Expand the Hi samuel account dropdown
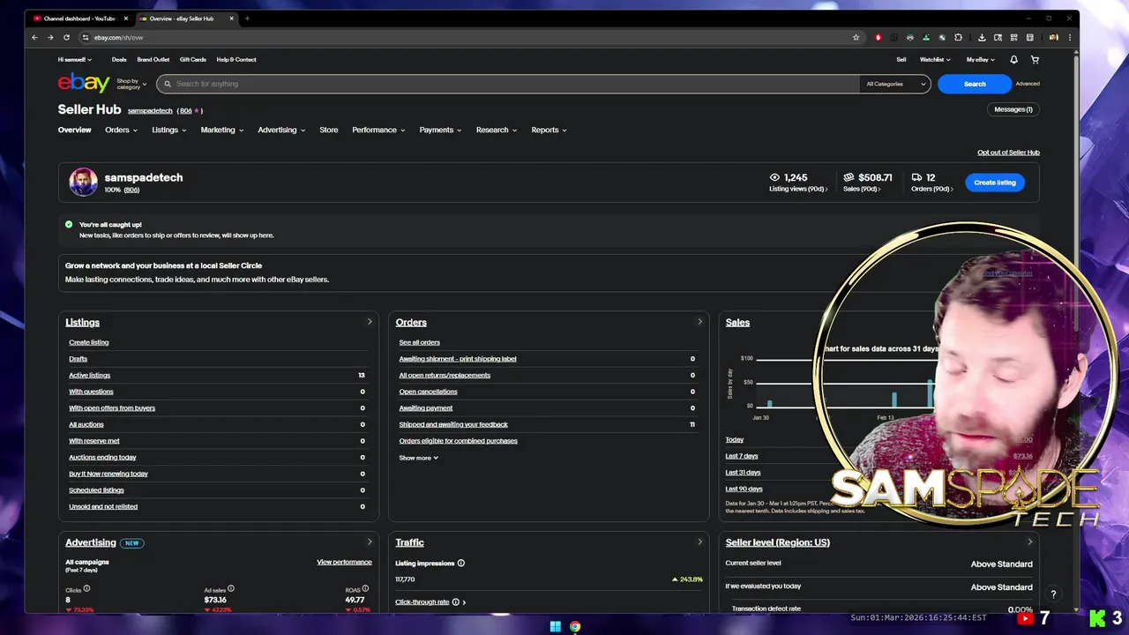This screenshot has width=1129, height=635. (x=75, y=59)
